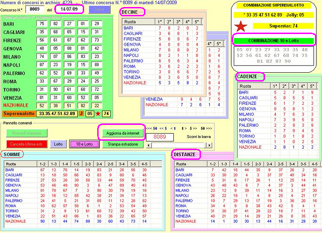Click the Concorso N. field showing 8089
Screen dimensions: 322x233
pyautogui.click(x=35, y=9)
